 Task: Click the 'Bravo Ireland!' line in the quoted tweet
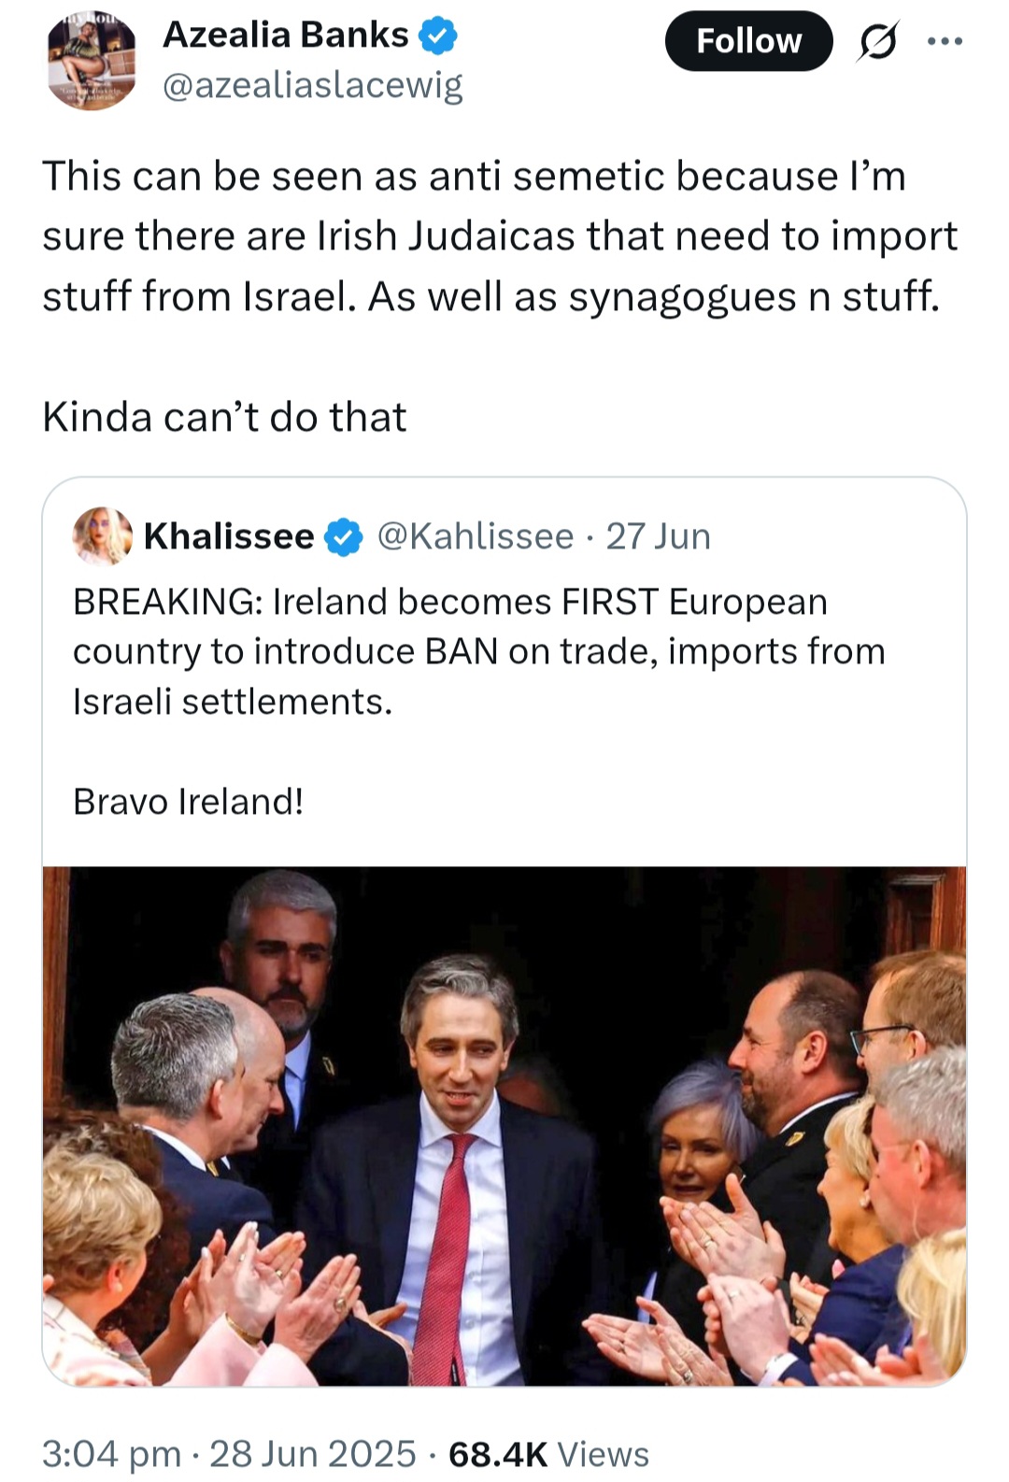[188, 801]
